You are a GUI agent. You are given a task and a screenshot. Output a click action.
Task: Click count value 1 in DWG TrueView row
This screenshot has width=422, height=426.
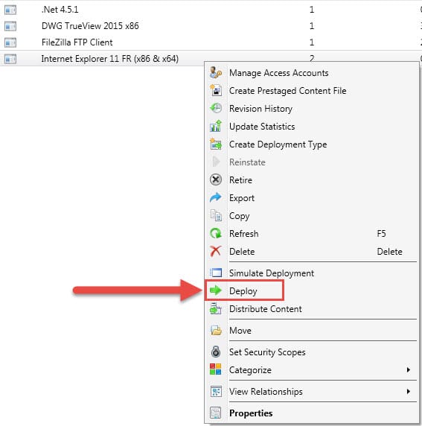tap(312, 26)
